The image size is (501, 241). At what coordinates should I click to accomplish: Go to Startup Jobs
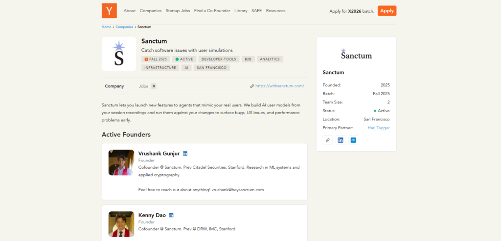[x=178, y=11]
